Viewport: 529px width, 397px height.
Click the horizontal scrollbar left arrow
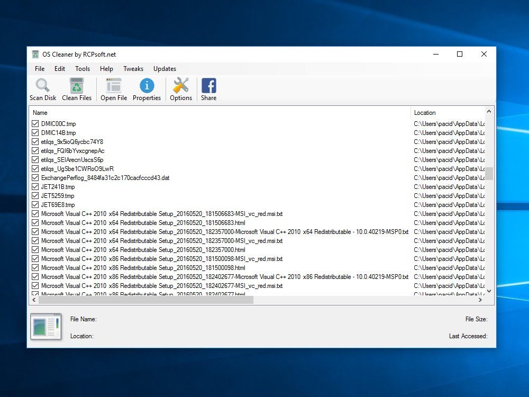click(34, 300)
